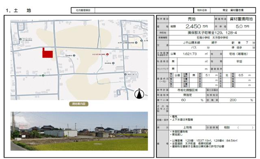Click the land category '宅地（雑種地）'
This screenshot has width=260, height=159.
pos(238,54)
